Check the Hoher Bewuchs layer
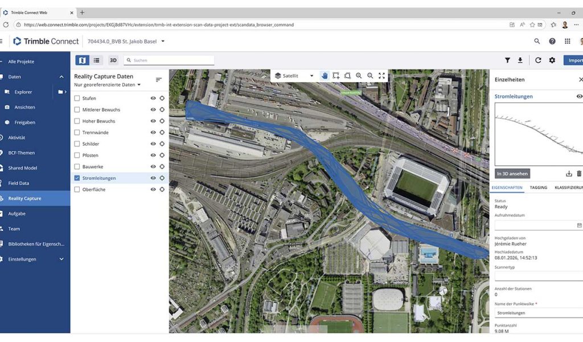The image size is (583, 342). click(76, 121)
